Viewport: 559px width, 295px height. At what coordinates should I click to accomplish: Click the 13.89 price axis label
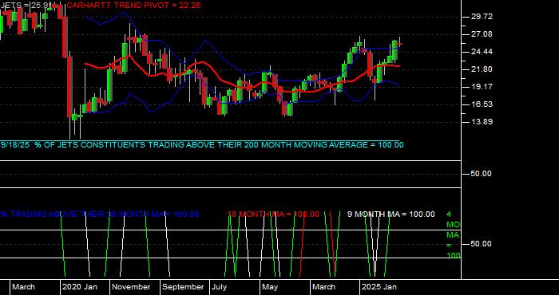click(473, 122)
